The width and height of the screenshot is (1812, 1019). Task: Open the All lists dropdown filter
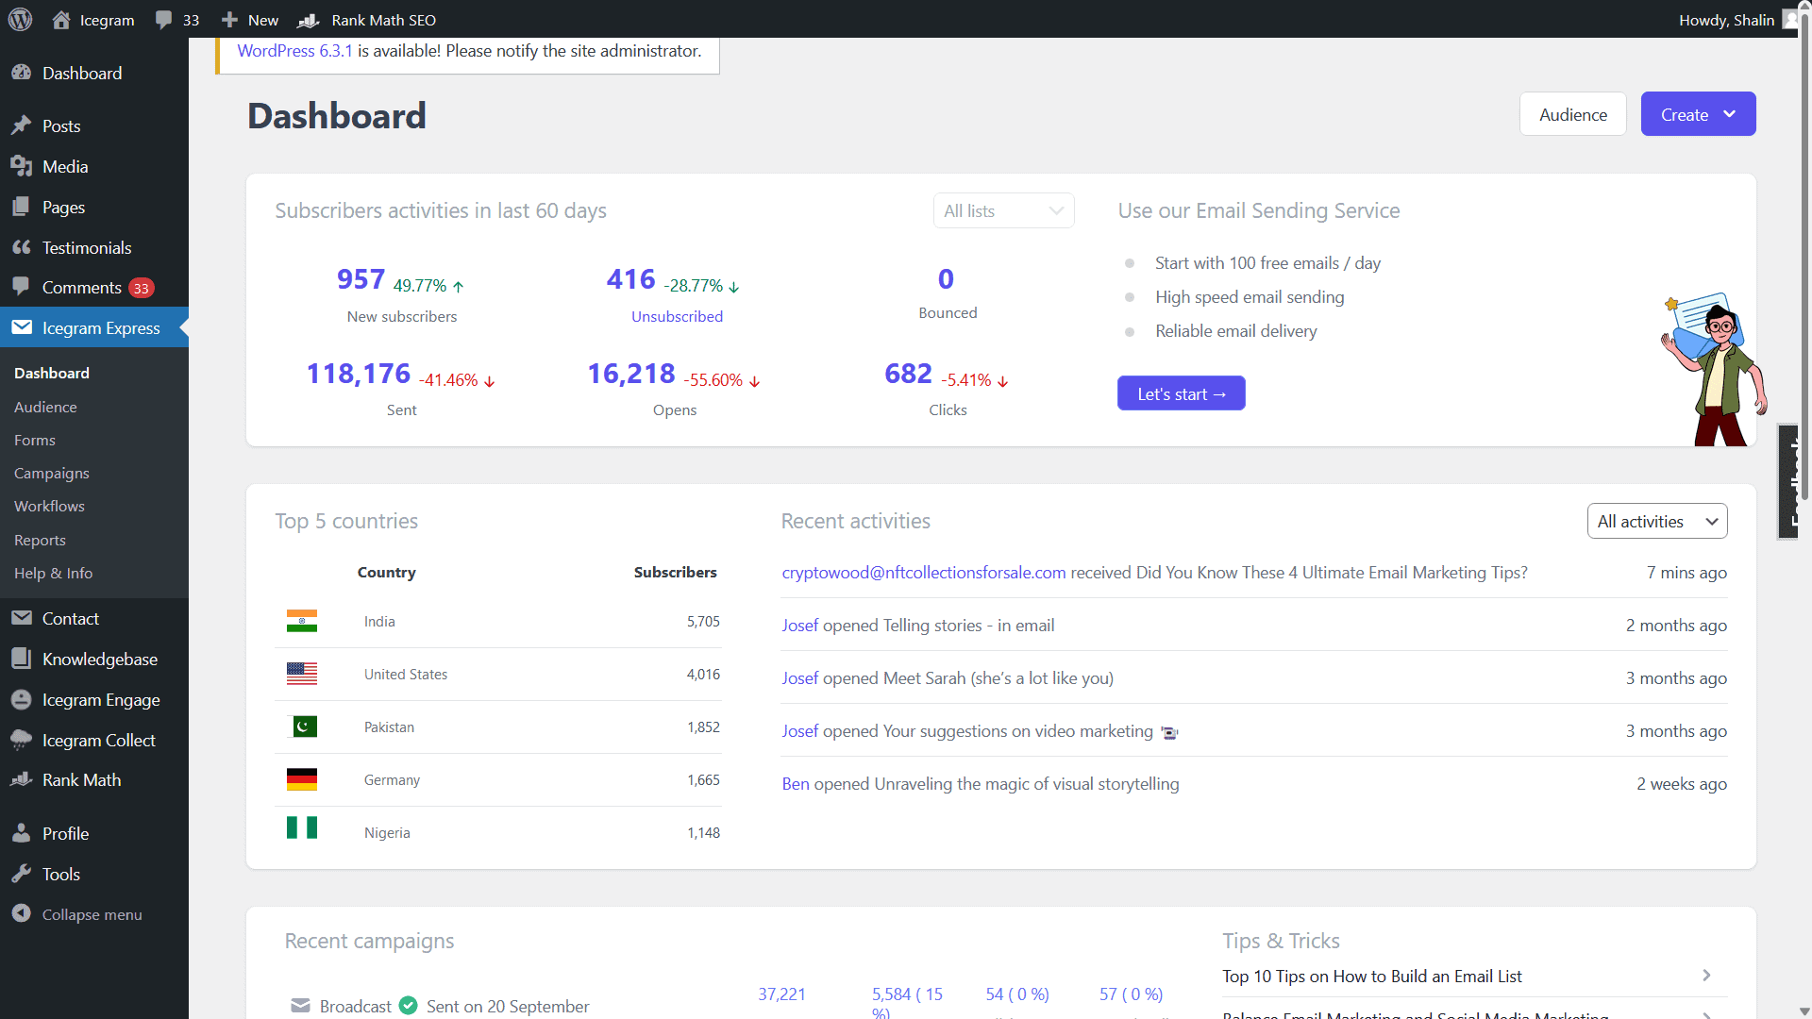click(x=1003, y=210)
